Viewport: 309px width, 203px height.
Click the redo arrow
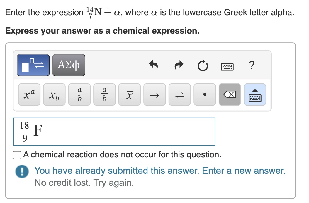coord(179,66)
